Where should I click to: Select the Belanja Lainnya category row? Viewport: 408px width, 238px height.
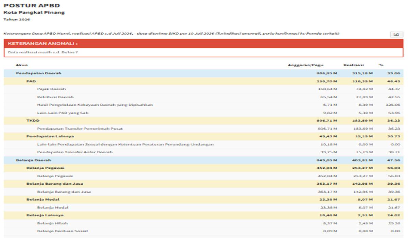[203, 215]
